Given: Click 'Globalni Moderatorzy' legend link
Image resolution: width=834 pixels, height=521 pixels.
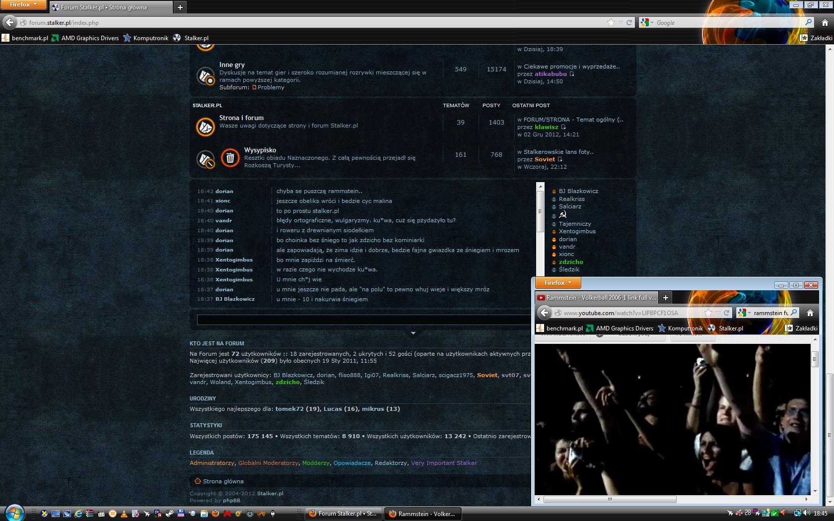Looking at the screenshot, I should coord(268,463).
